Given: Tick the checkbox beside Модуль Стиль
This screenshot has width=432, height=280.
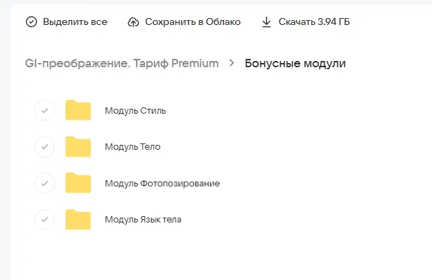Looking at the screenshot, I should (x=44, y=110).
